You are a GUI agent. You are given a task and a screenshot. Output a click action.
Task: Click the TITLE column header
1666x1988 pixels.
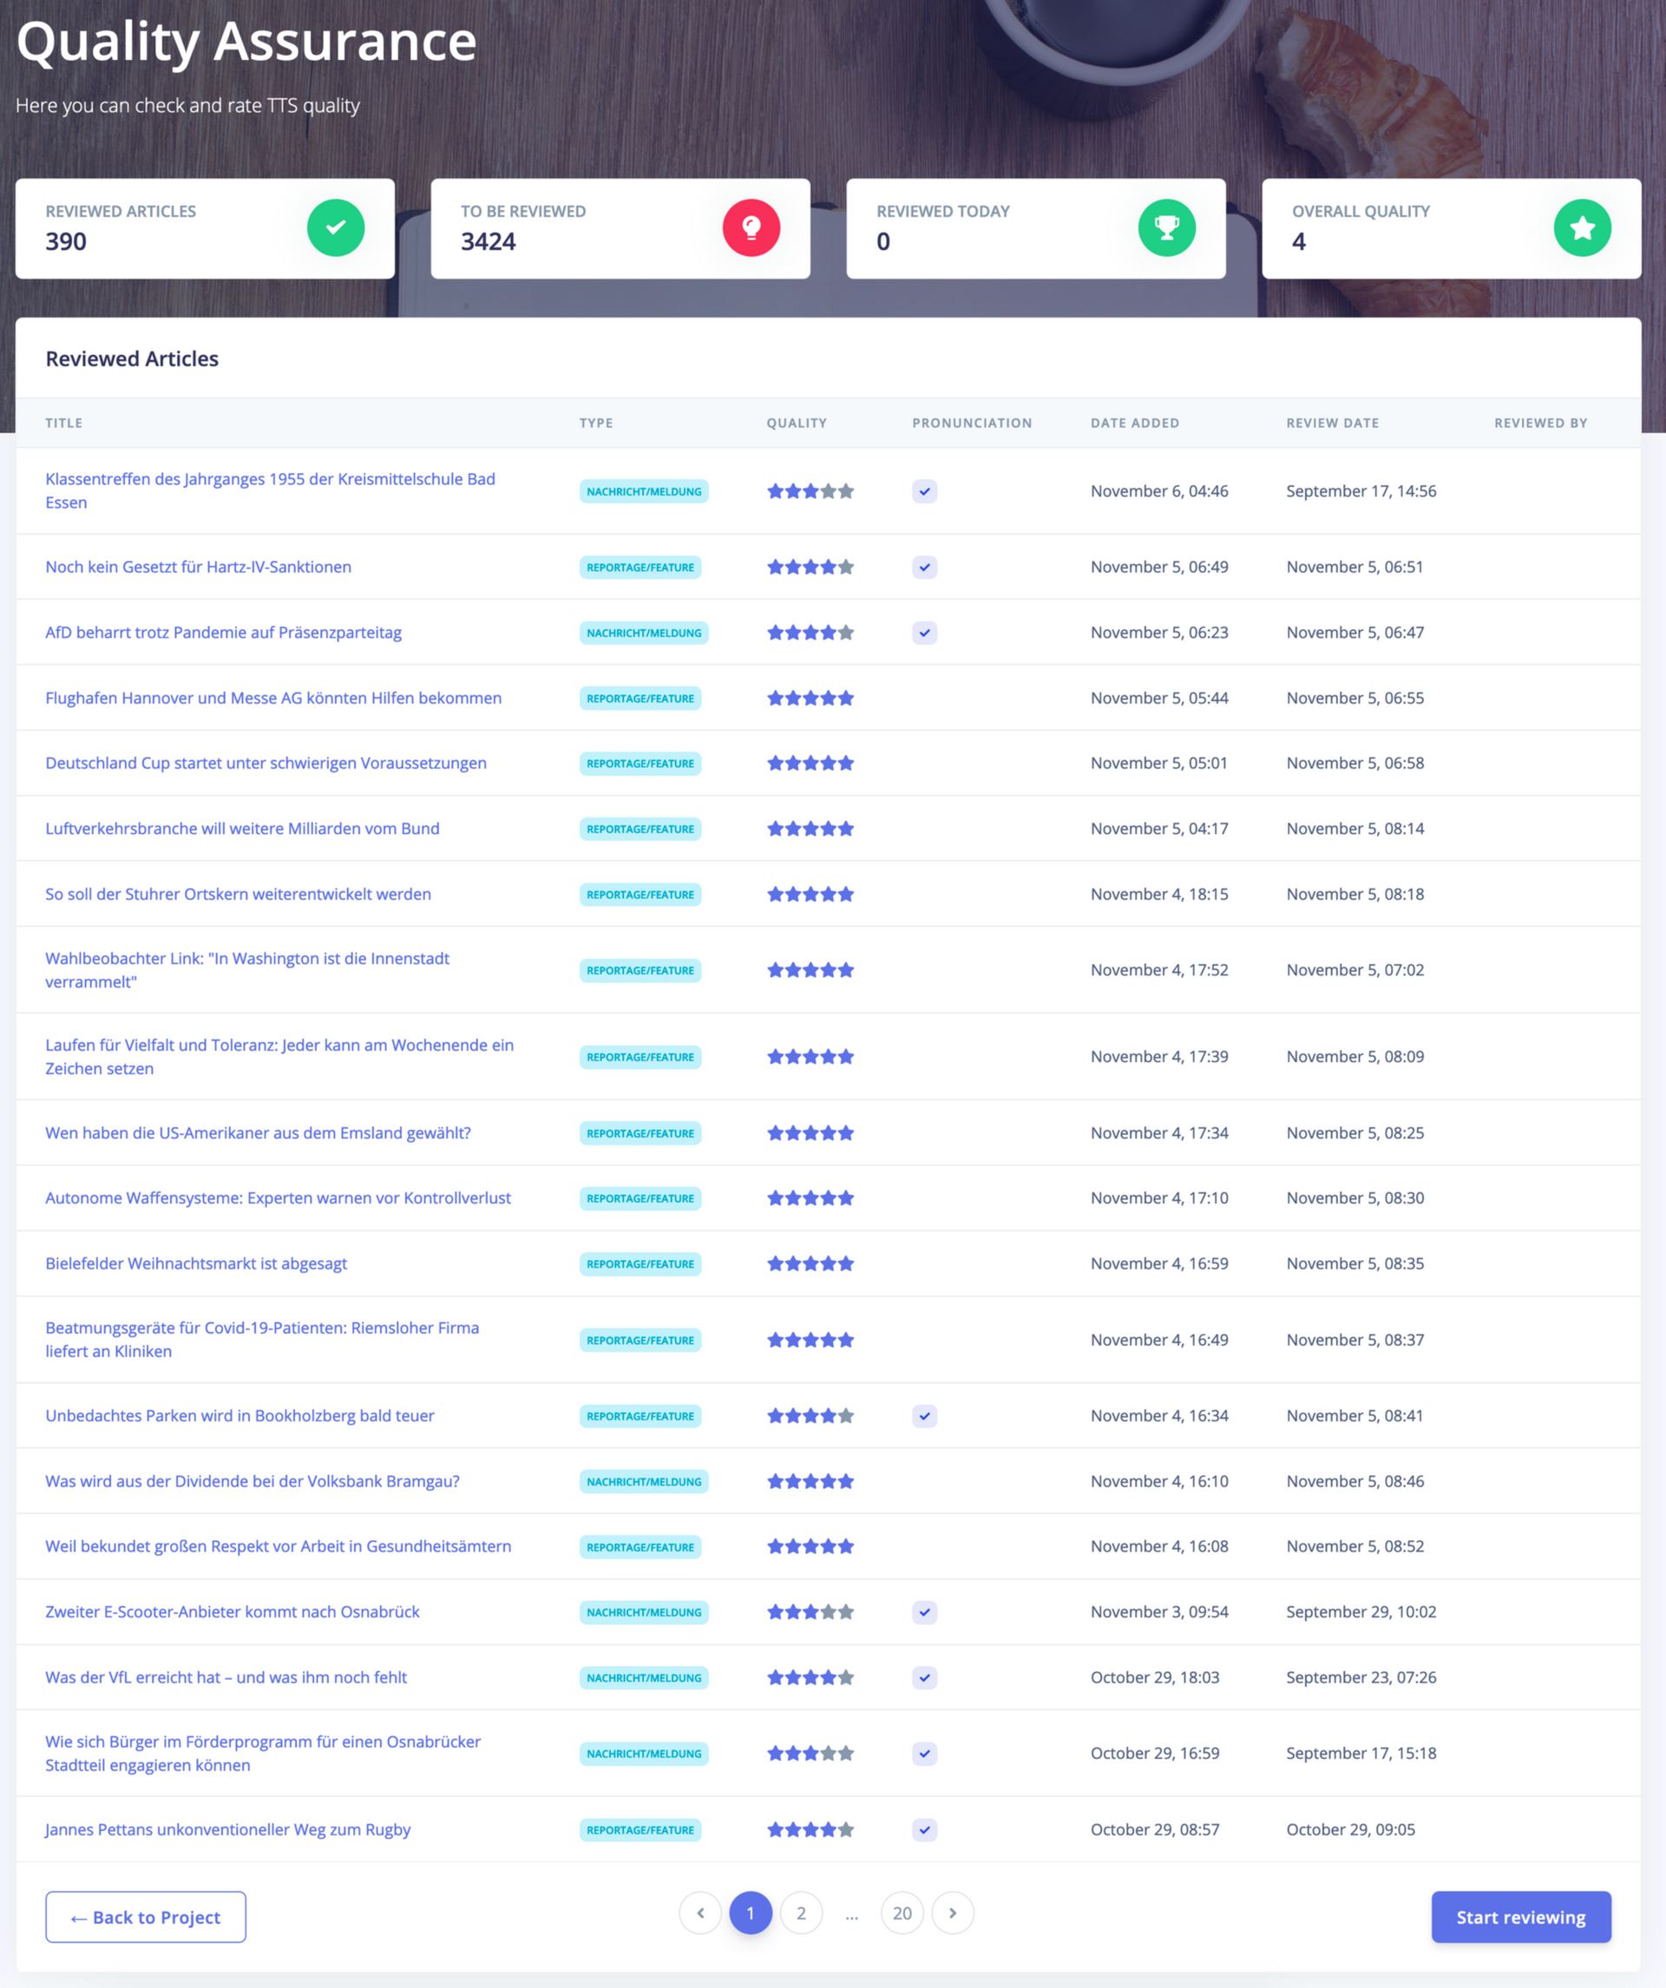coord(63,423)
